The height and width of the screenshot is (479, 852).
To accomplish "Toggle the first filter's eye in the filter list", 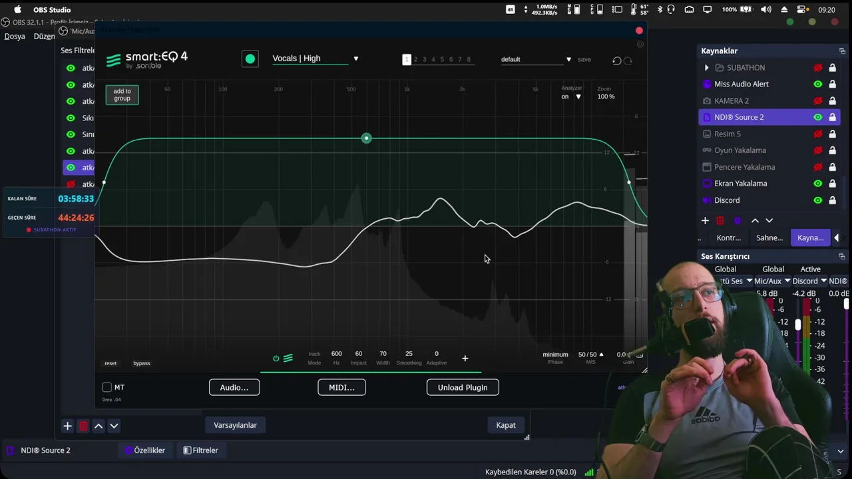I will [71, 68].
